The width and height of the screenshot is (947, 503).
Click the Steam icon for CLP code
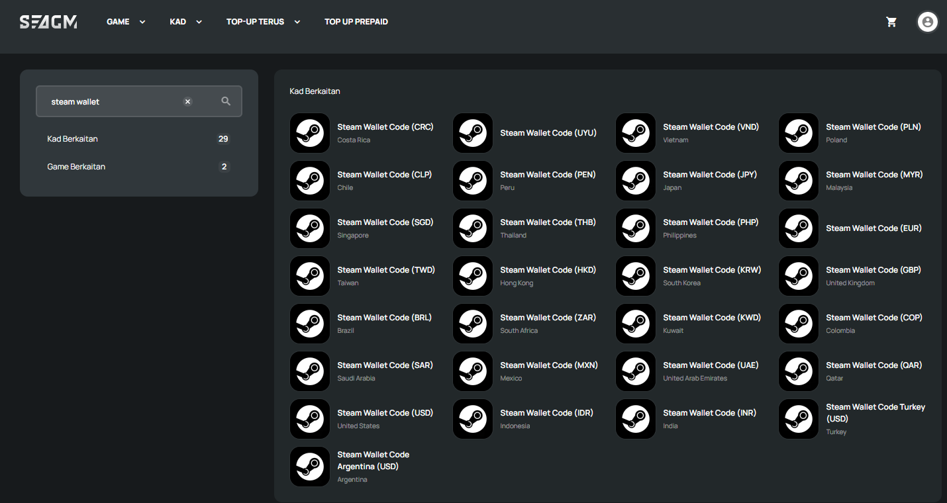point(310,181)
